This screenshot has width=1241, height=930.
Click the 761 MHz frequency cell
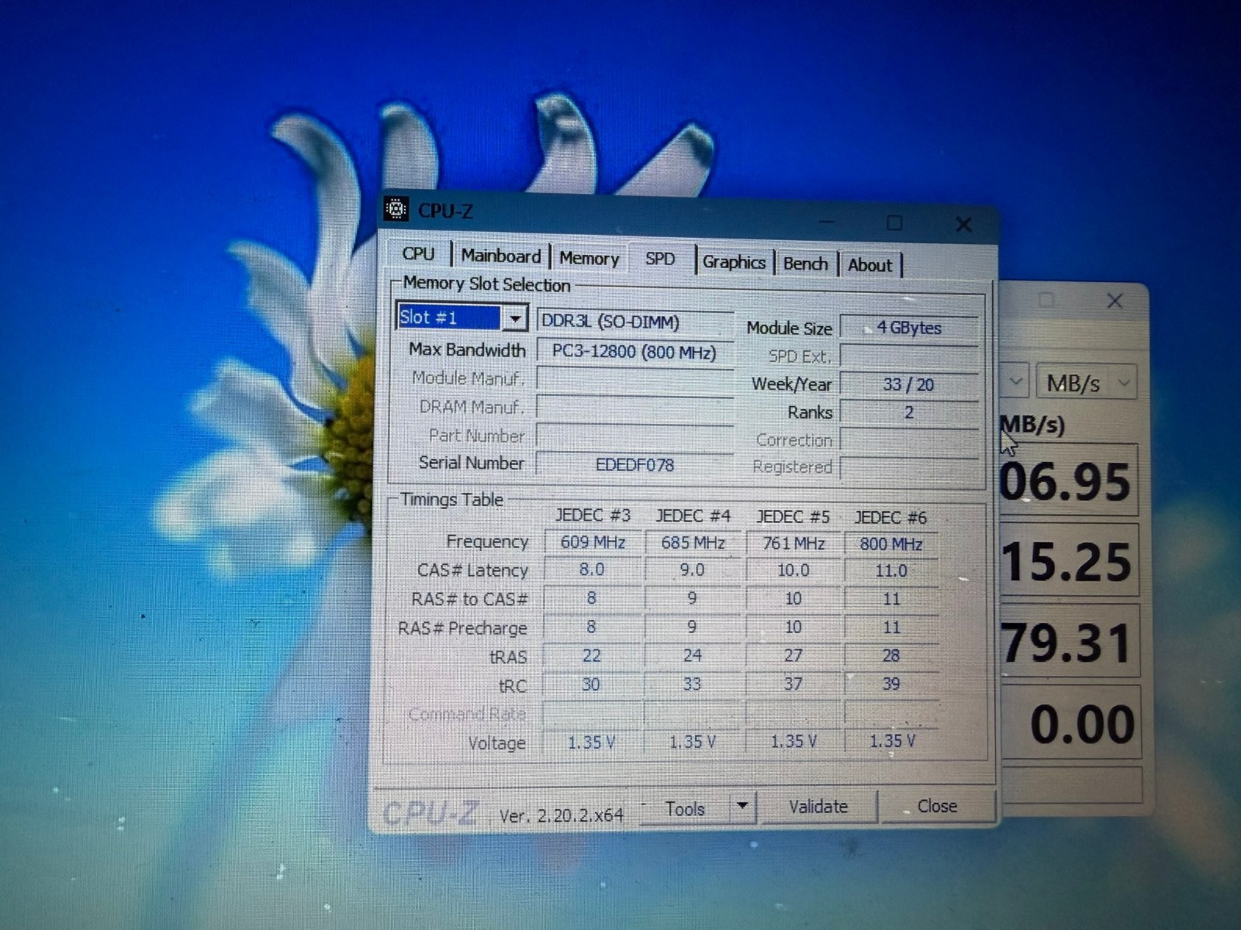(x=793, y=544)
